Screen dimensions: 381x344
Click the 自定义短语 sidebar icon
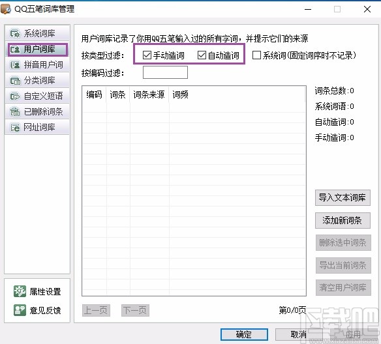(15, 96)
